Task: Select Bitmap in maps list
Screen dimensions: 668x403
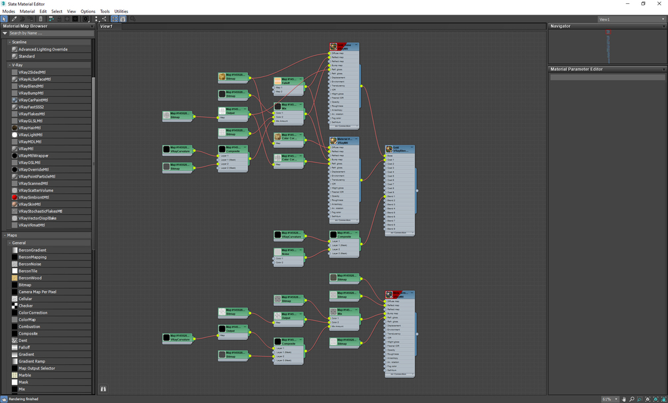Action: pyautogui.click(x=51, y=285)
